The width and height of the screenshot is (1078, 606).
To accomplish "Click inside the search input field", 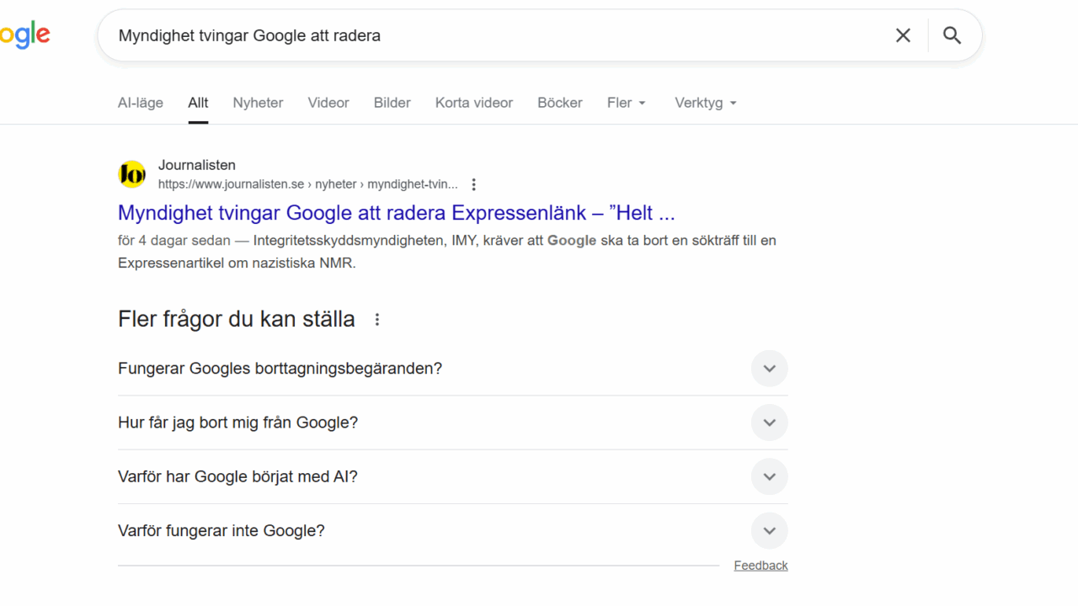I will [x=497, y=35].
